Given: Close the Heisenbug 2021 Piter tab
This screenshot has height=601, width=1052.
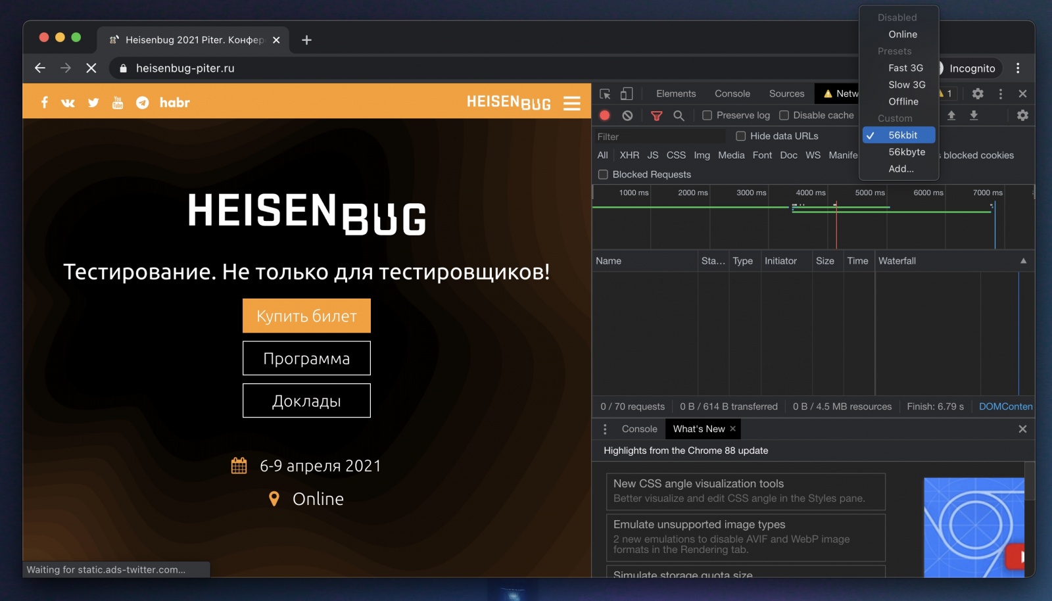Looking at the screenshot, I should point(276,40).
